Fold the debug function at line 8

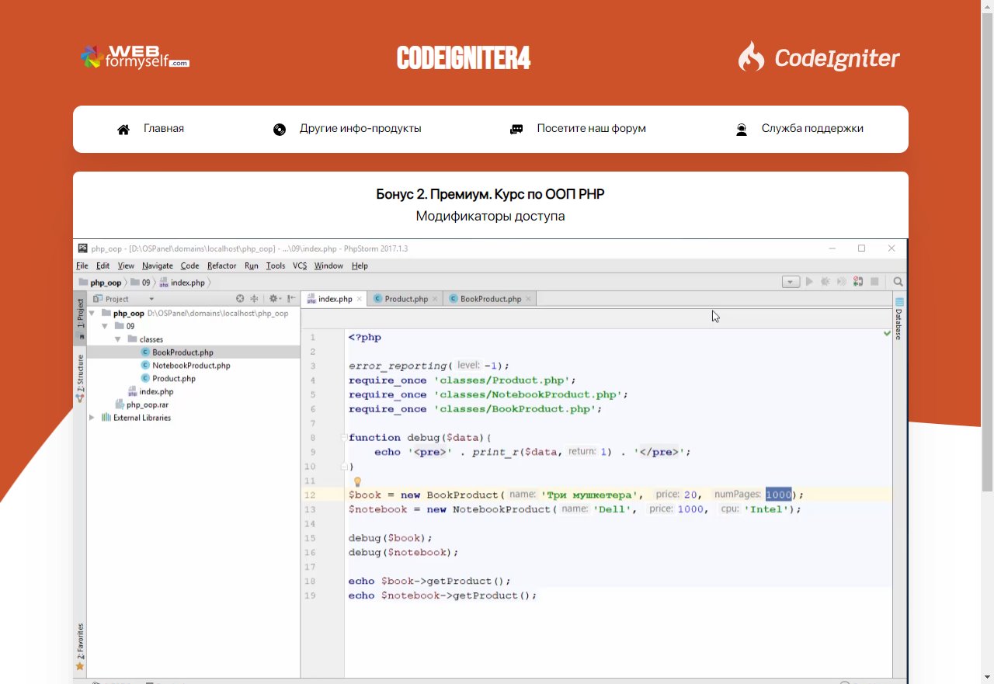tap(344, 438)
